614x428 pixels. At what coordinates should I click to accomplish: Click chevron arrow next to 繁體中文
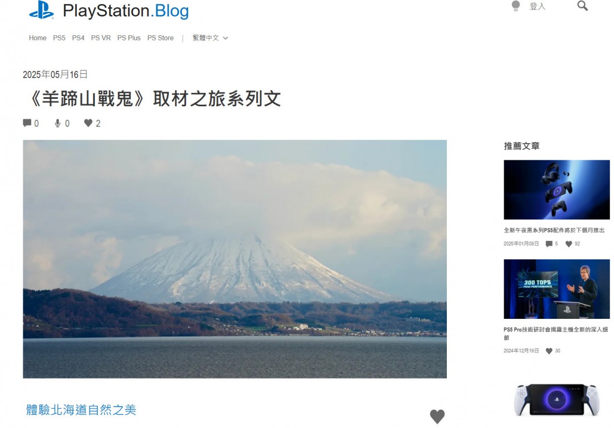pyautogui.click(x=225, y=38)
